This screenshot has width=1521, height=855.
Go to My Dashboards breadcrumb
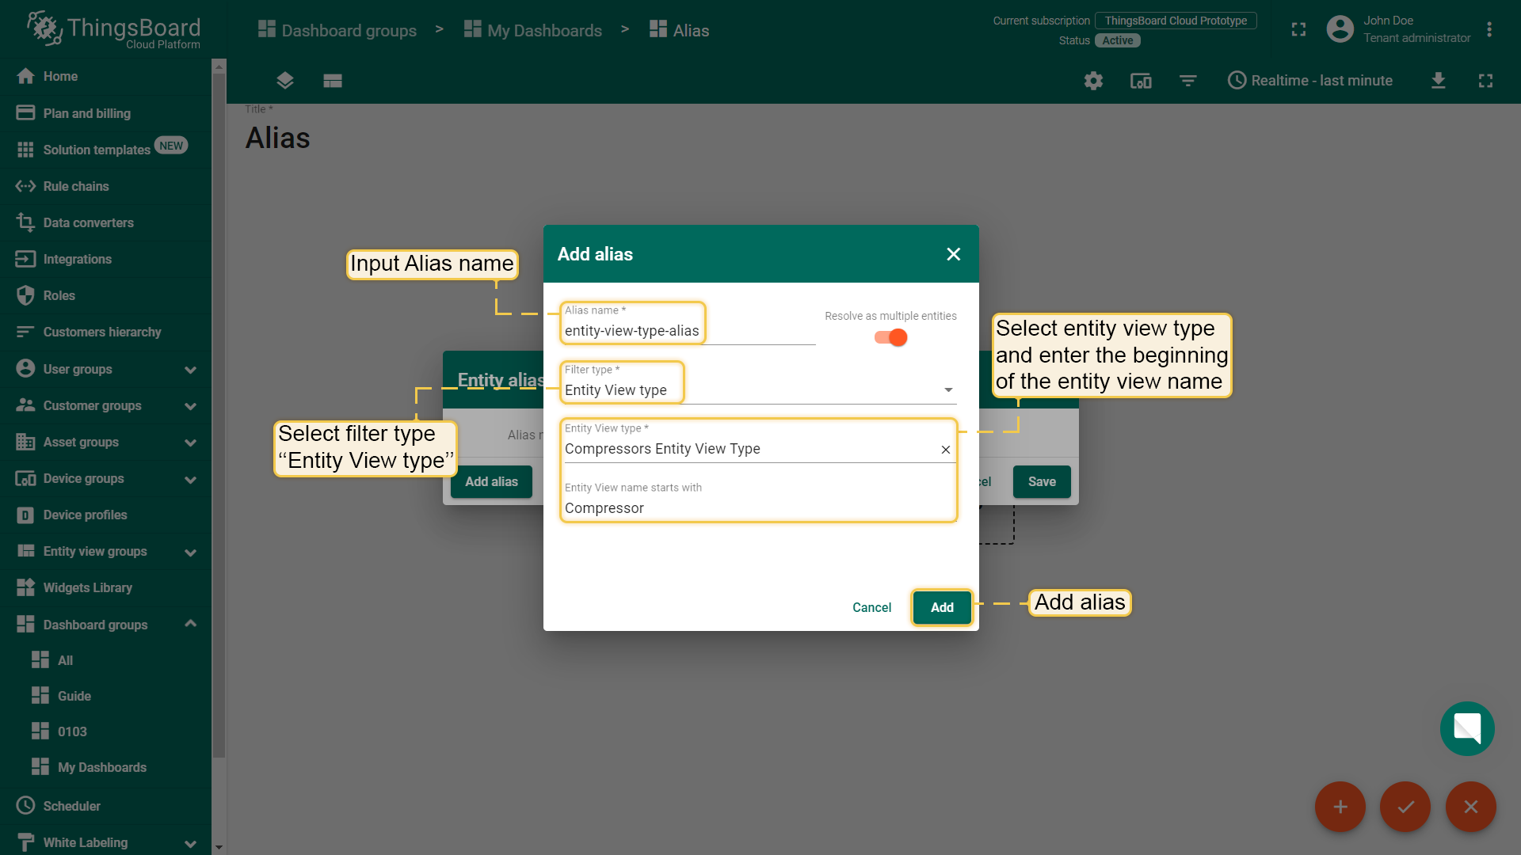[533, 30]
